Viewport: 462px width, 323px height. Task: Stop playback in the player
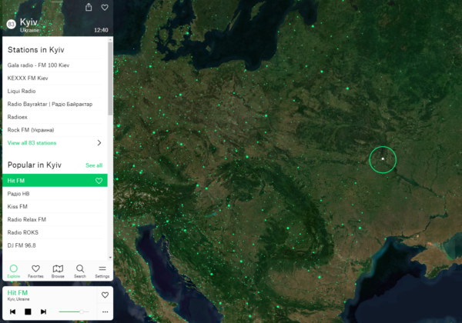tap(28, 311)
